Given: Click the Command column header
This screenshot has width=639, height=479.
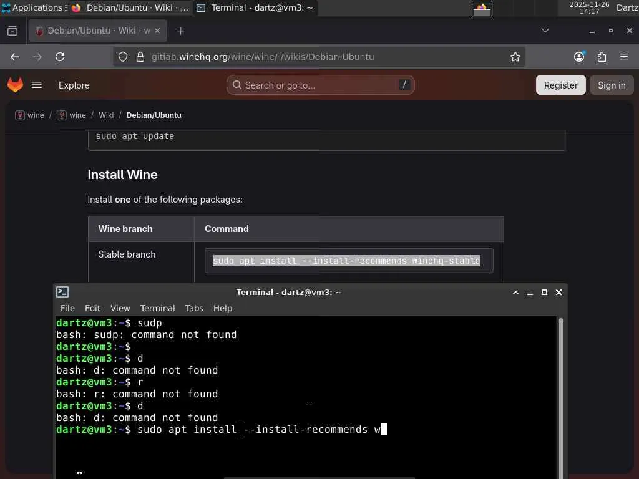Looking at the screenshot, I should pos(227,229).
